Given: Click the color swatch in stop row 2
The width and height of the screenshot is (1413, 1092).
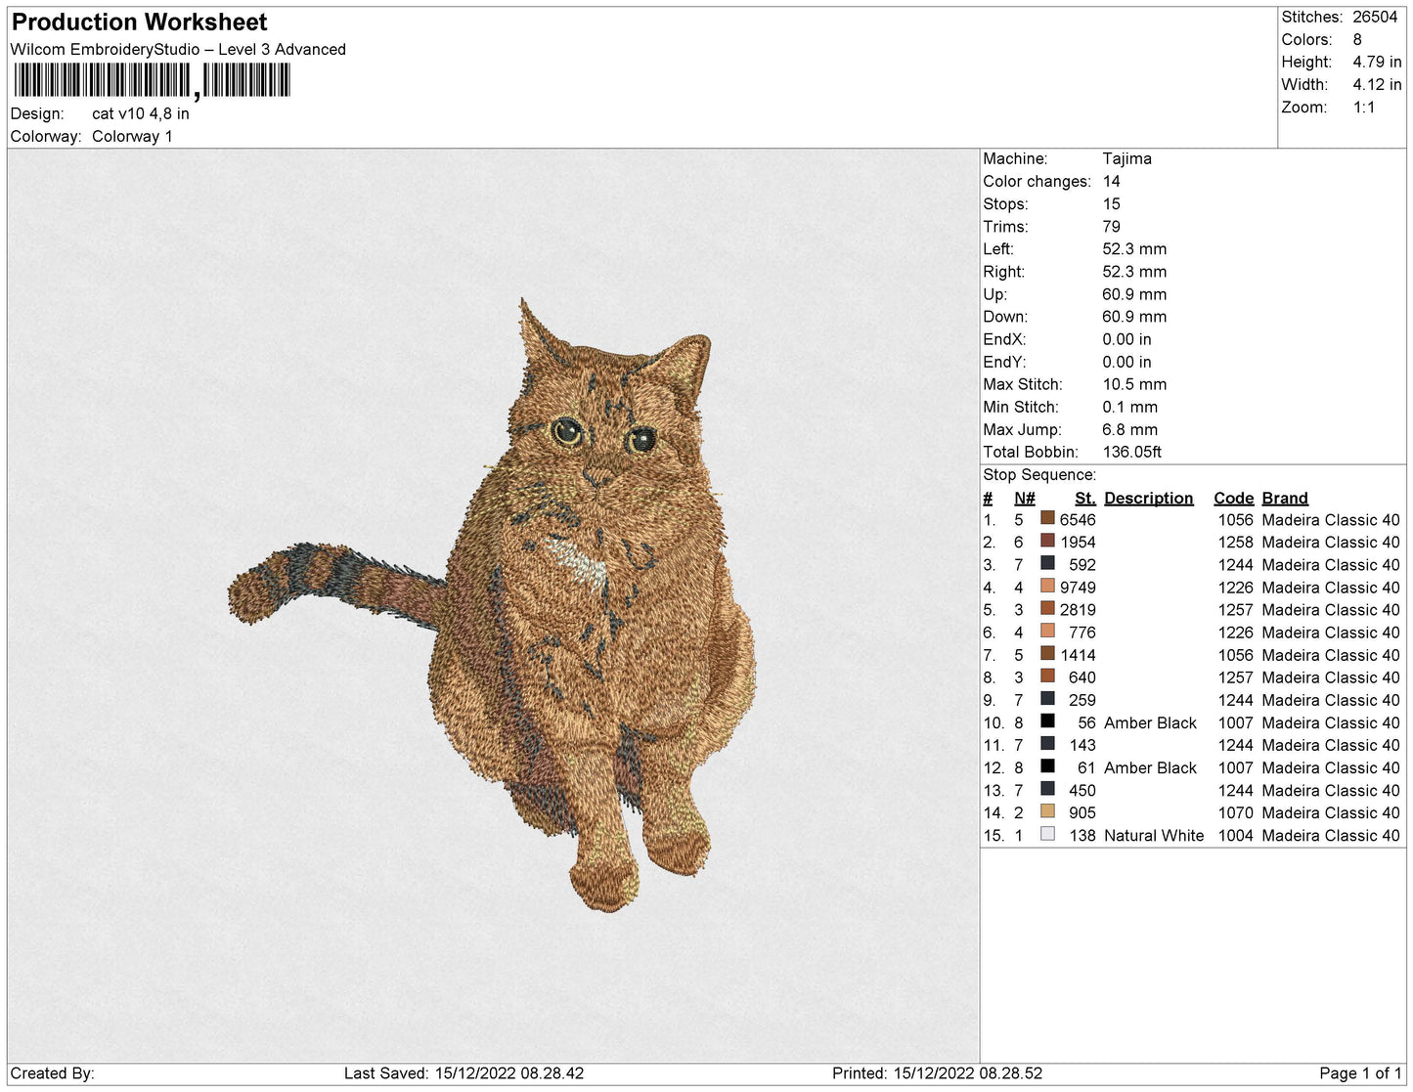Looking at the screenshot, I should pyautogui.click(x=1047, y=542).
